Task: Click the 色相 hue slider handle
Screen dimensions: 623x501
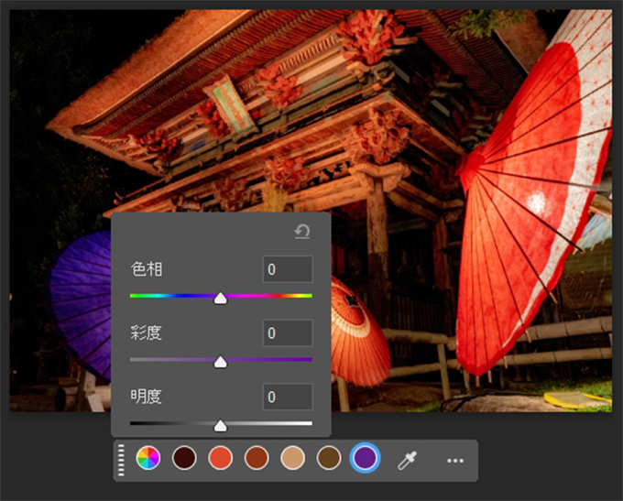Action: [221, 298]
